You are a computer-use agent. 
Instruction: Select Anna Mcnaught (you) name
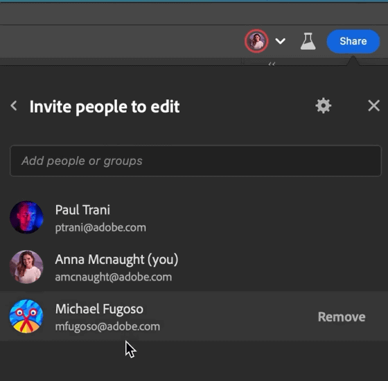pyautogui.click(x=116, y=260)
